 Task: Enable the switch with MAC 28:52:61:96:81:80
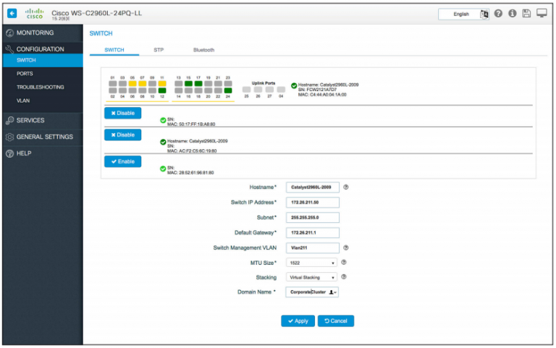point(122,161)
